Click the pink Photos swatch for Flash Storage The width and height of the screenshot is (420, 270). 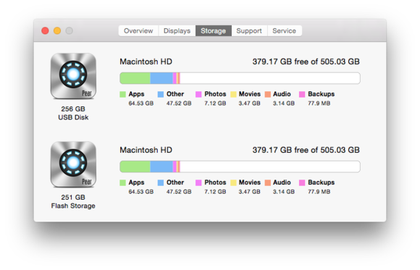198,182
